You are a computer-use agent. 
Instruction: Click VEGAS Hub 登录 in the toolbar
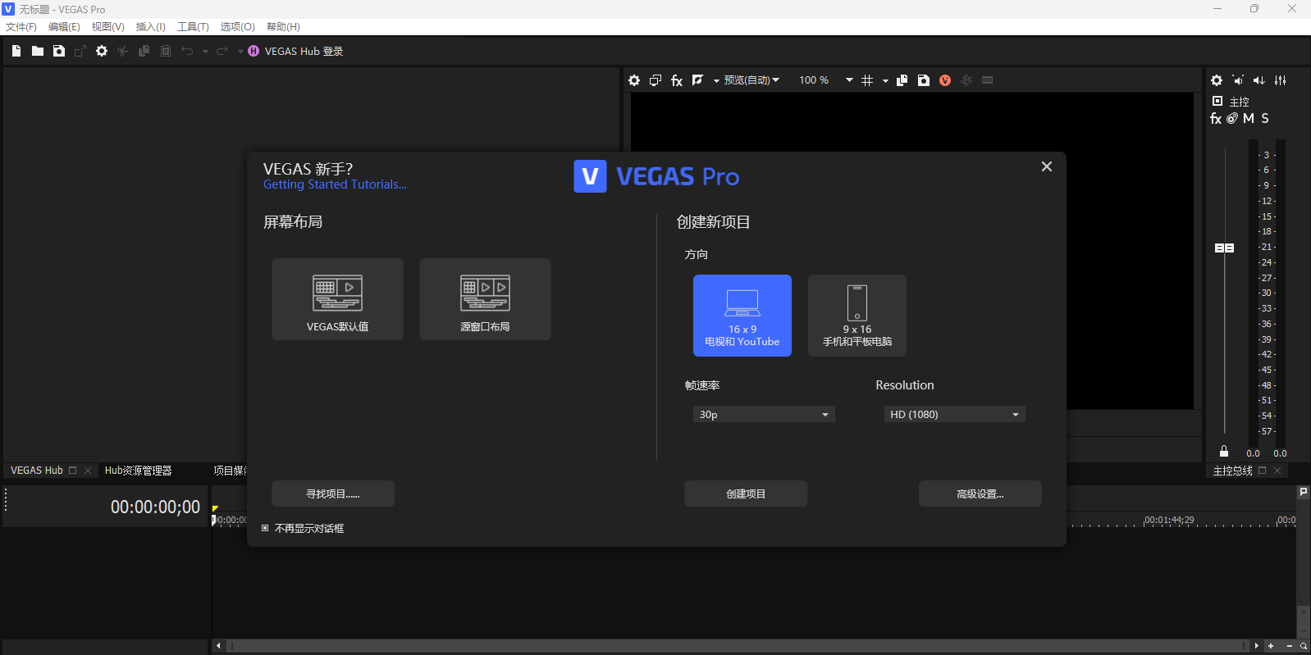296,51
